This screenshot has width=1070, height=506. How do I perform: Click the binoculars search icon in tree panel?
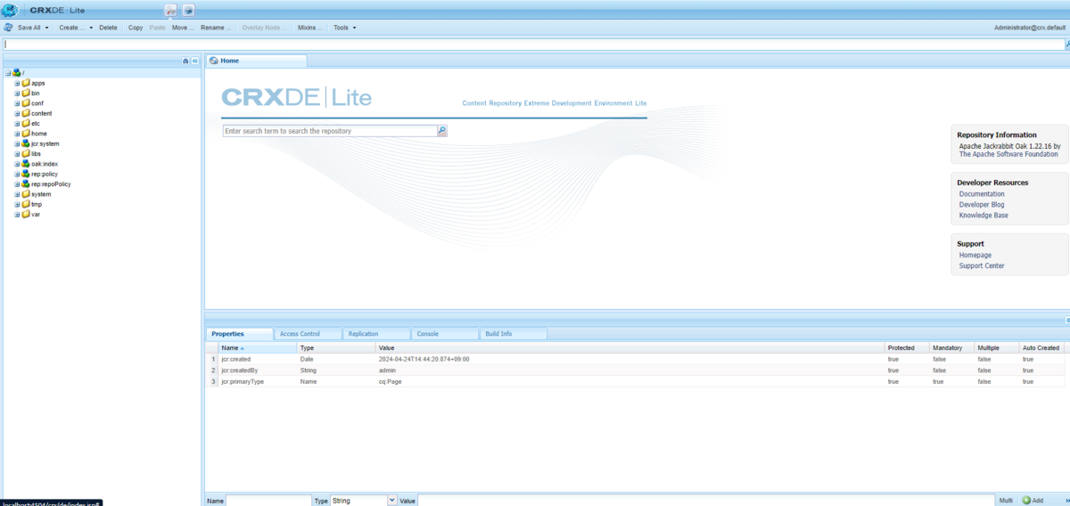pos(185,61)
